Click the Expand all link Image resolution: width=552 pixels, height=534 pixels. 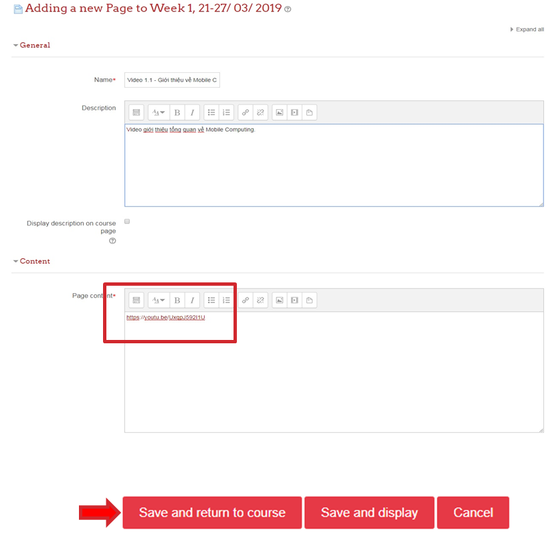527,29
